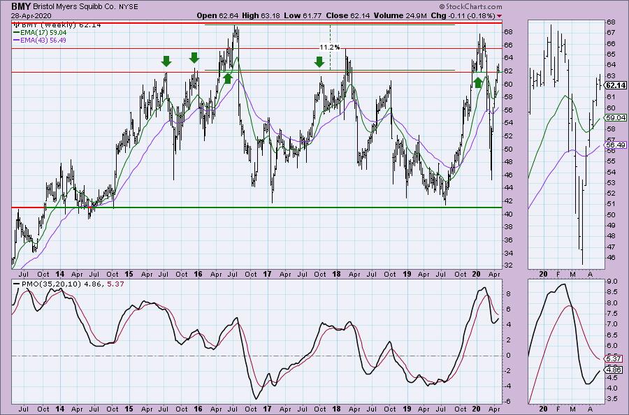Click the boxed 4.86 PMO value tag
Image resolution: width=629 pixels, height=415 pixels.
point(614,370)
